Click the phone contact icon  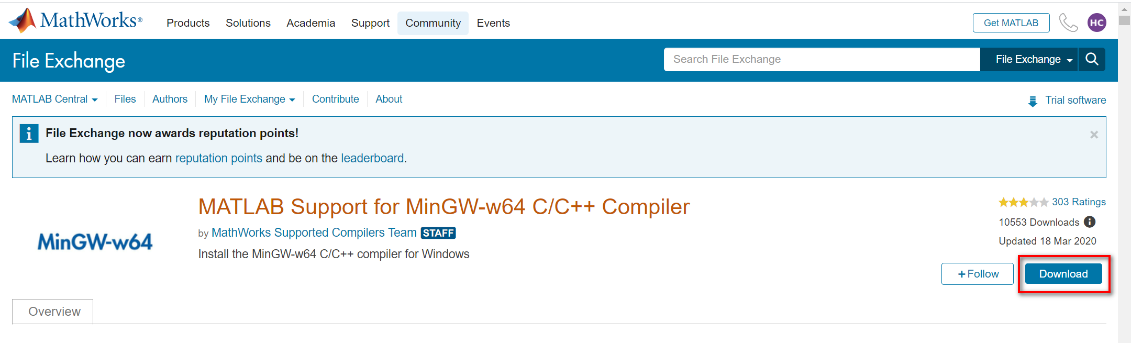tap(1068, 23)
